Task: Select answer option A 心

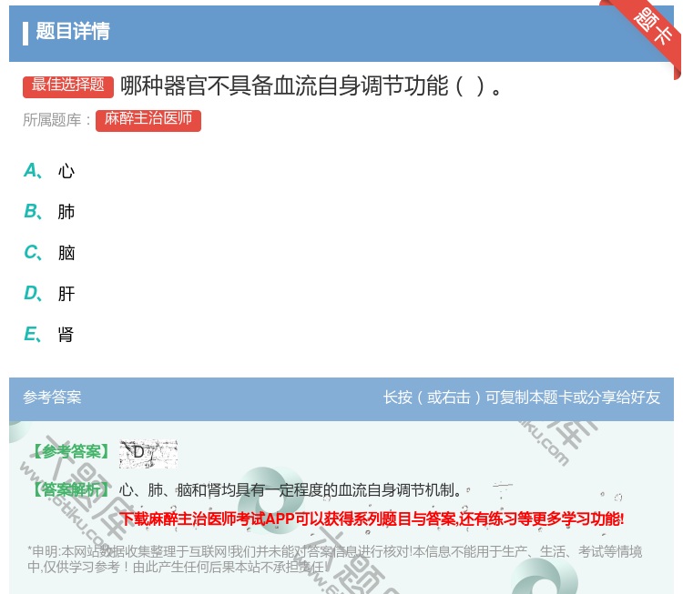Action: (x=49, y=171)
